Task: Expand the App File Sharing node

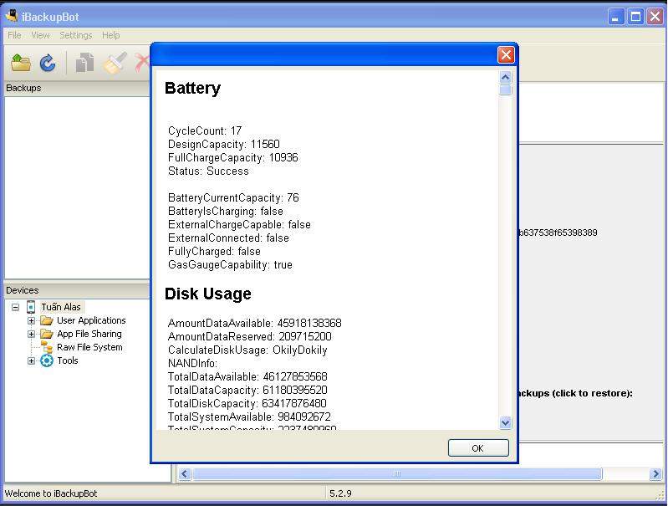Action: (x=31, y=334)
